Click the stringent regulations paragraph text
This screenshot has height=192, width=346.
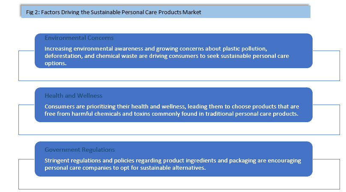pyautogui.click(x=173, y=164)
